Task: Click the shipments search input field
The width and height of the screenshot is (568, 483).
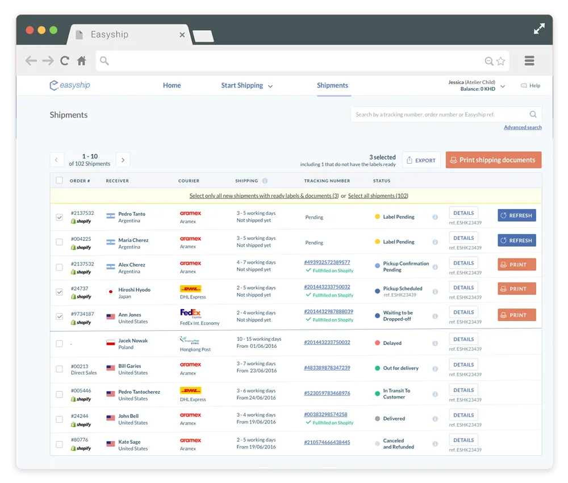Action: pos(446,115)
